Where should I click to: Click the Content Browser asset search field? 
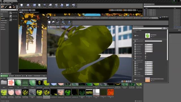[27, 78]
